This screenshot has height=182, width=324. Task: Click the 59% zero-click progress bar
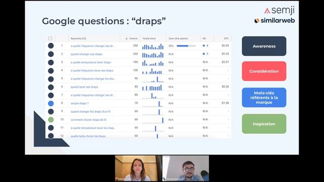(x=186, y=46)
